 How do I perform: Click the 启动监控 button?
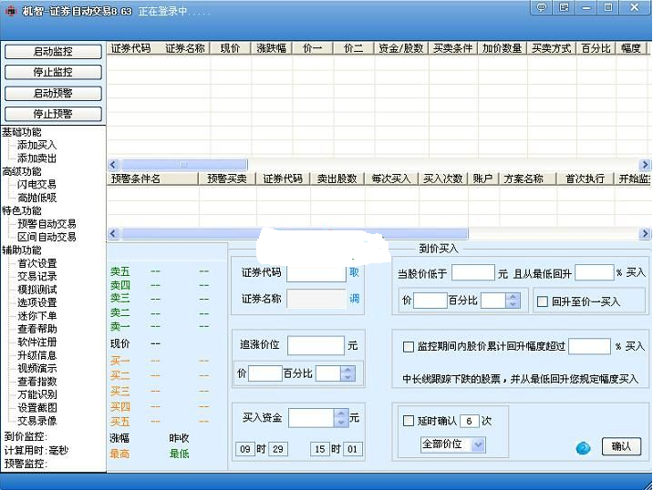coord(53,52)
